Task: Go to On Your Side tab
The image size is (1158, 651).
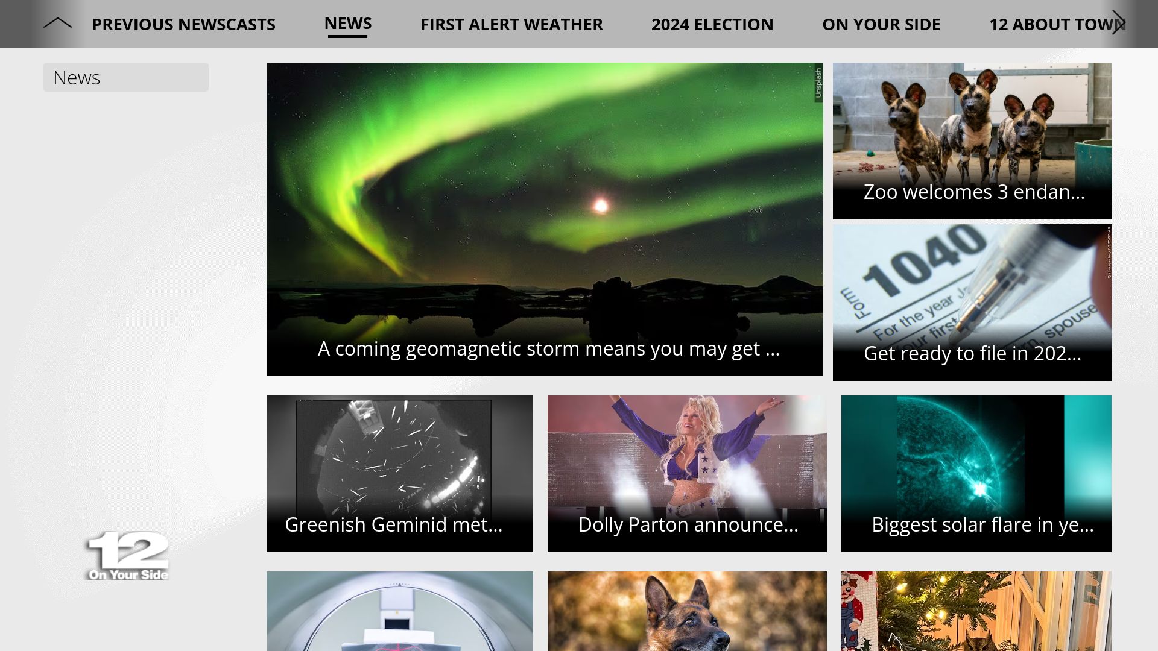Action: (x=881, y=24)
